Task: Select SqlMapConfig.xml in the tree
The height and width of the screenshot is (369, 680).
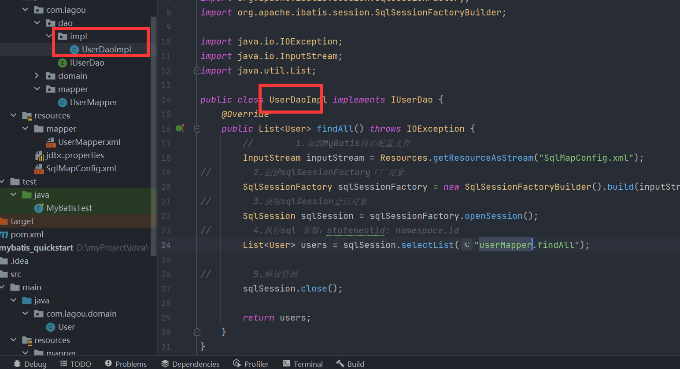Action: click(81, 169)
